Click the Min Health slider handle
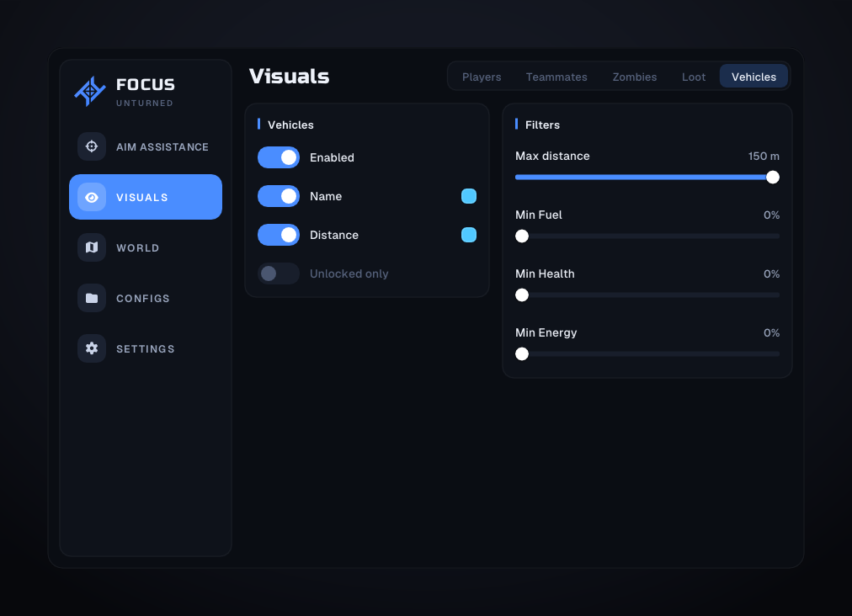The image size is (852, 616). click(522, 295)
